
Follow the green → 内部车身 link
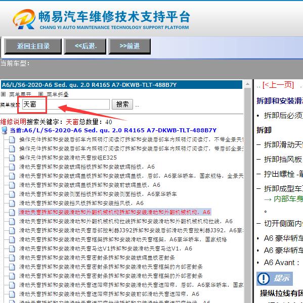tap(283, 199)
